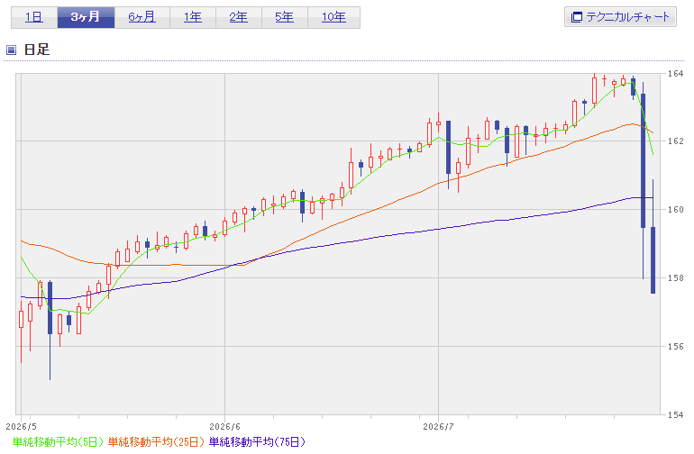Click the 単純移動平均(5日) legend label
The image size is (694, 454).
click(x=58, y=441)
